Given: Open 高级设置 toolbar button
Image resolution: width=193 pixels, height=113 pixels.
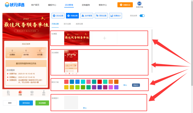Looking at the screenshot, I should [101, 16].
